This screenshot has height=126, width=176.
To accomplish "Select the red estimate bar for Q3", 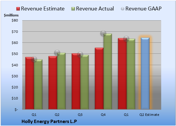I will tap(76, 82).
